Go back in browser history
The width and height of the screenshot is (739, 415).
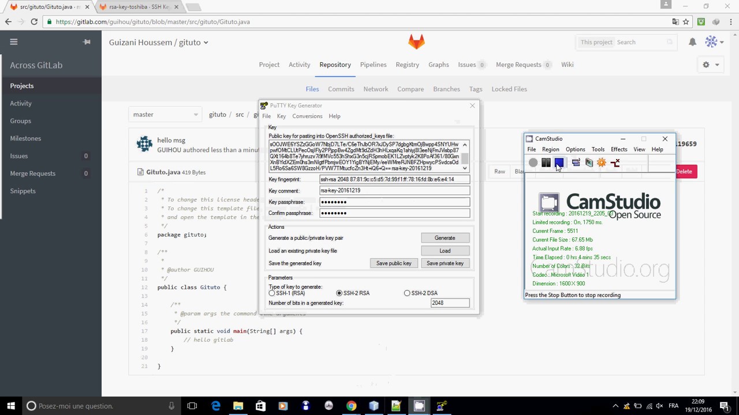click(9, 22)
